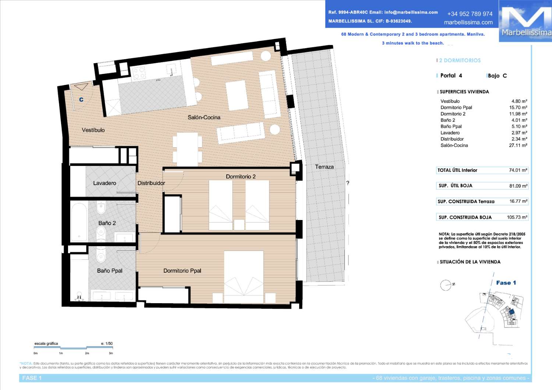Select the Terraza label
Screen dimensions: 552x390
coord(324,167)
